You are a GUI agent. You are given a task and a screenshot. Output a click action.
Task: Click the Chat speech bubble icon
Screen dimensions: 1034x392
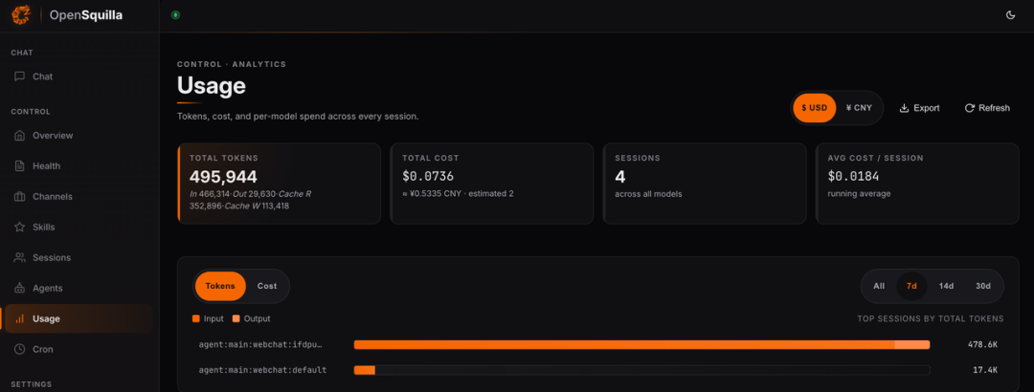click(x=20, y=76)
